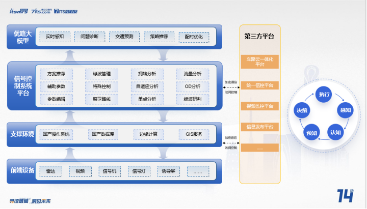Click the 信号控制系统平台 layer label
The image size is (367, 209).
click(23, 86)
